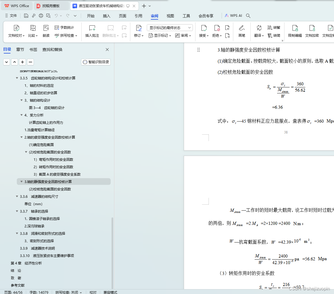Screen dimensions: 334x294
Task: Click the redo arrow icon
Action: point(68,16)
